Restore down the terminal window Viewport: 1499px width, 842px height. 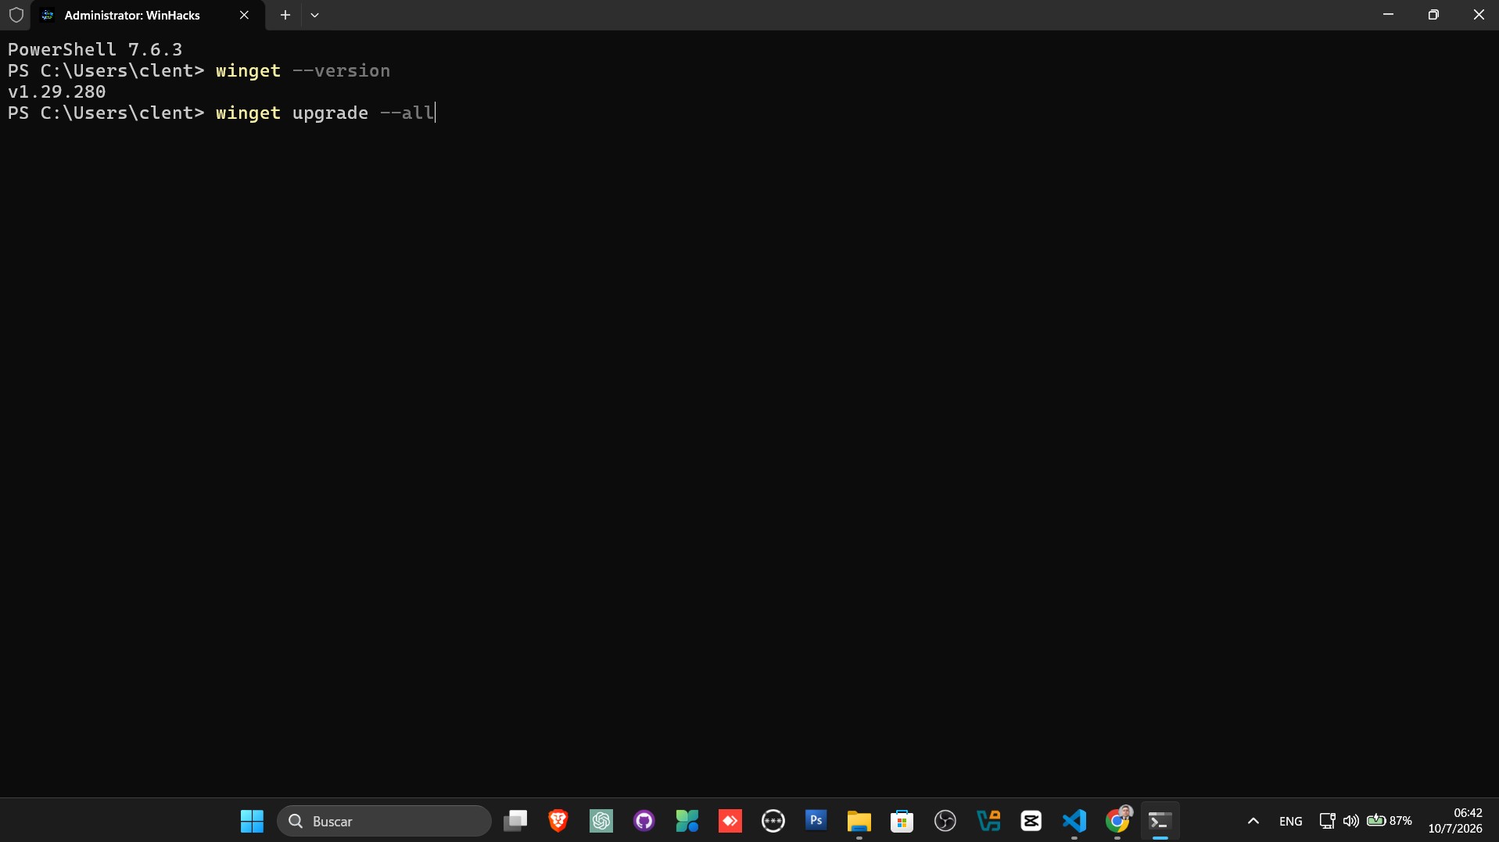1433,15
